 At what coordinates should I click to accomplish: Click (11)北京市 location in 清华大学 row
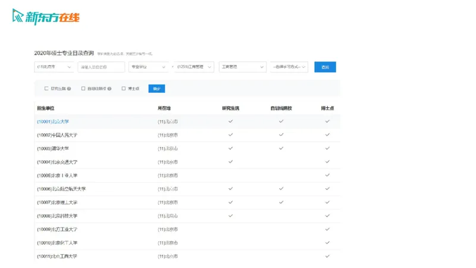coord(168,148)
